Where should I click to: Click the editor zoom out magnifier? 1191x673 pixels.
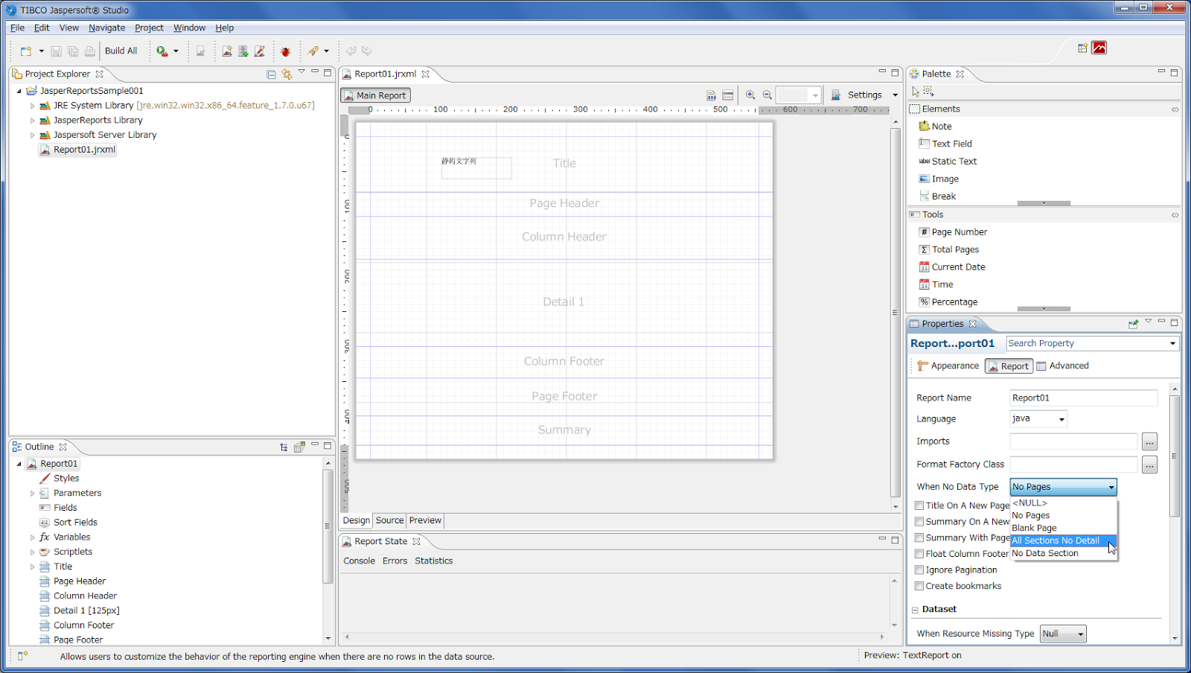click(767, 95)
